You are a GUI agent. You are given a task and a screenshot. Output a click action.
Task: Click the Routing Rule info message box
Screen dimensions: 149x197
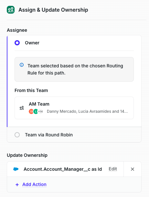pyautogui.click(x=74, y=69)
